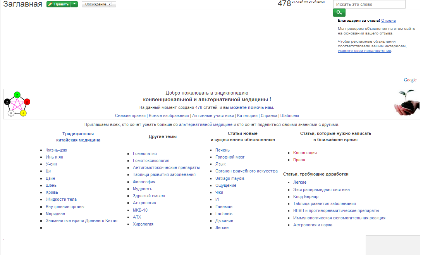Open НПВП и противоревматические препараты
This screenshot has width=423, height=255.
(x=336, y=211)
